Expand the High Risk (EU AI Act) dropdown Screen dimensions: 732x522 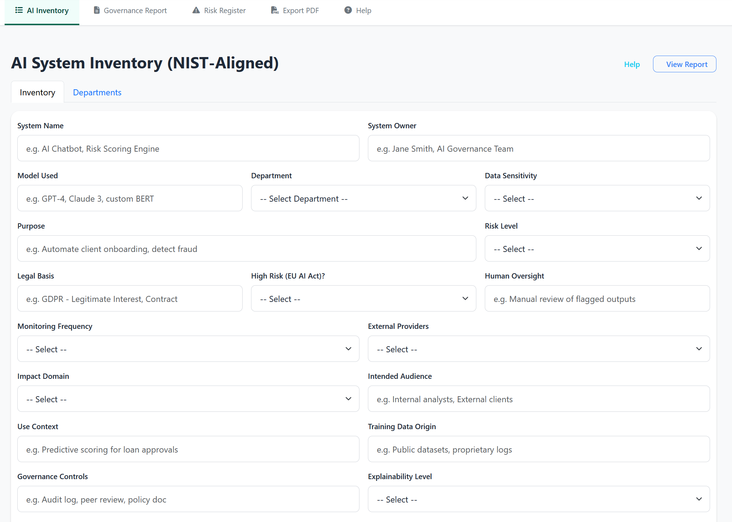(363, 298)
